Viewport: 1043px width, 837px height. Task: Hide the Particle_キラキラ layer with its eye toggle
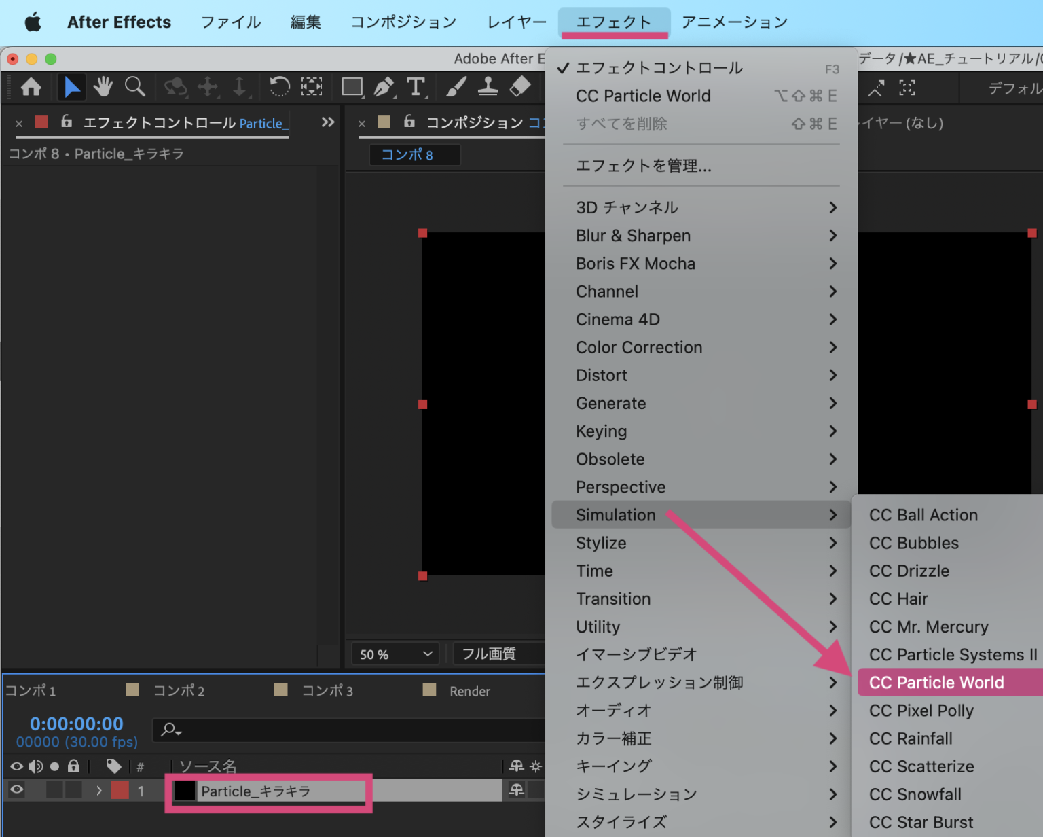[x=16, y=789]
